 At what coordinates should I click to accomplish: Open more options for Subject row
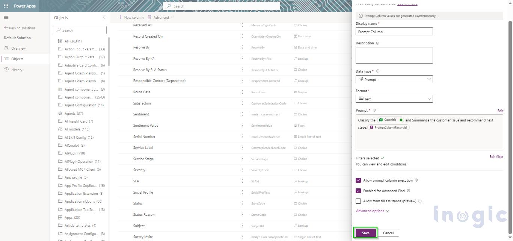click(242, 226)
